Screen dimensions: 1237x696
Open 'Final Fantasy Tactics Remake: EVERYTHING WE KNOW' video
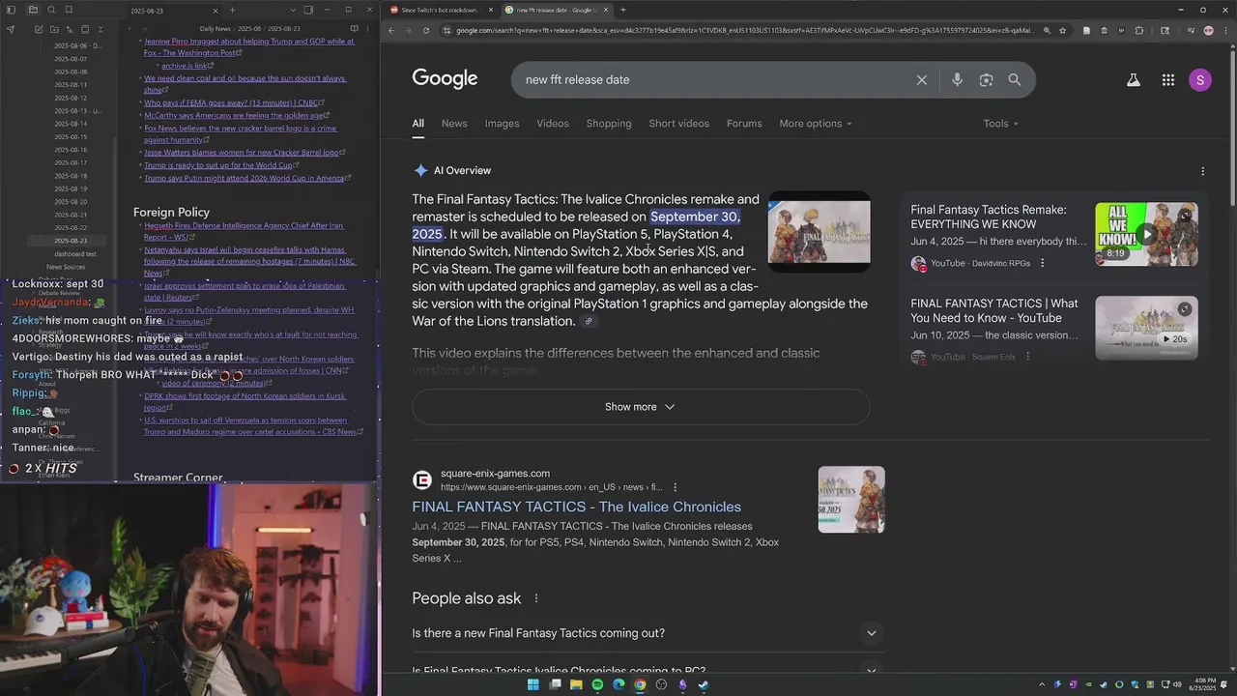[988, 217]
